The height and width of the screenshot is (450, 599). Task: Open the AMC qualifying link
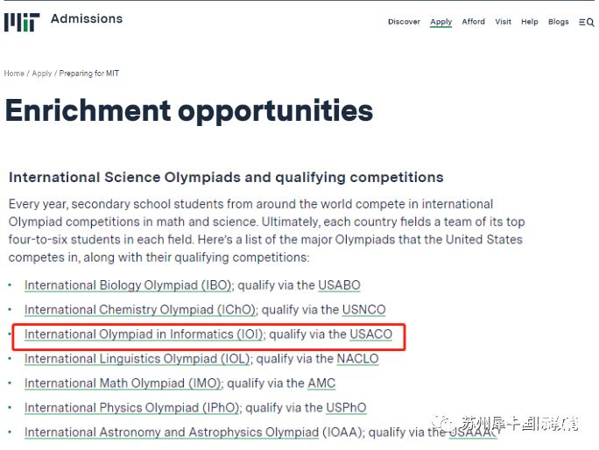(x=321, y=383)
